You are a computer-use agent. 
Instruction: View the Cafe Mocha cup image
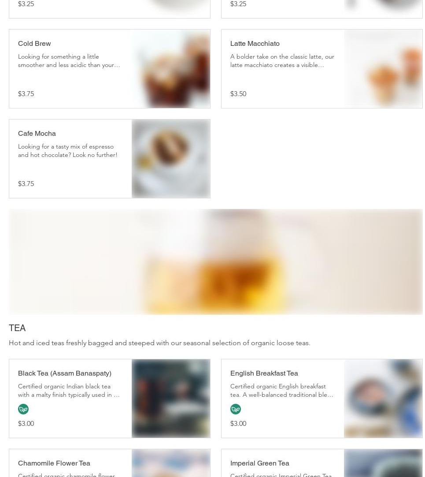tap(171, 159)
